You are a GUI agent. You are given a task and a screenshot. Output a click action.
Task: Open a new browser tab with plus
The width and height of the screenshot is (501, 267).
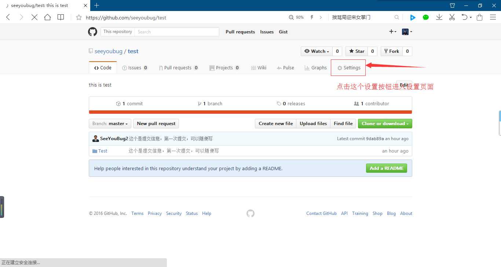coord(97,6)
